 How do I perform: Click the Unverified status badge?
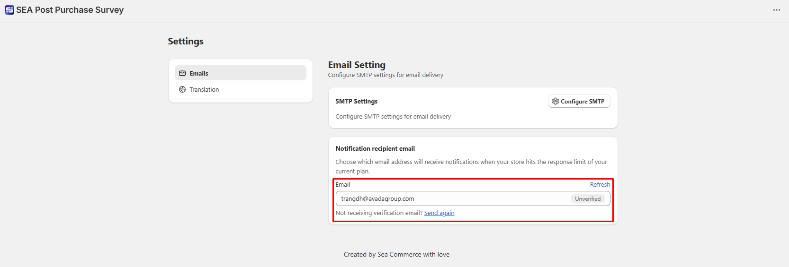click(588, 199)
